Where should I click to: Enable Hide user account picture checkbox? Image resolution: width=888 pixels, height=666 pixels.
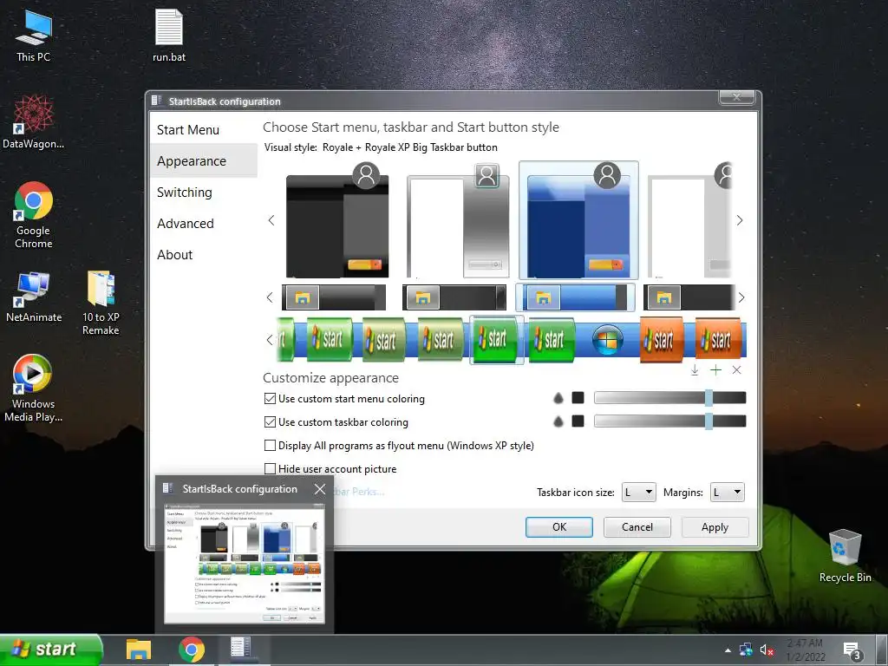(x=271, y=469)
